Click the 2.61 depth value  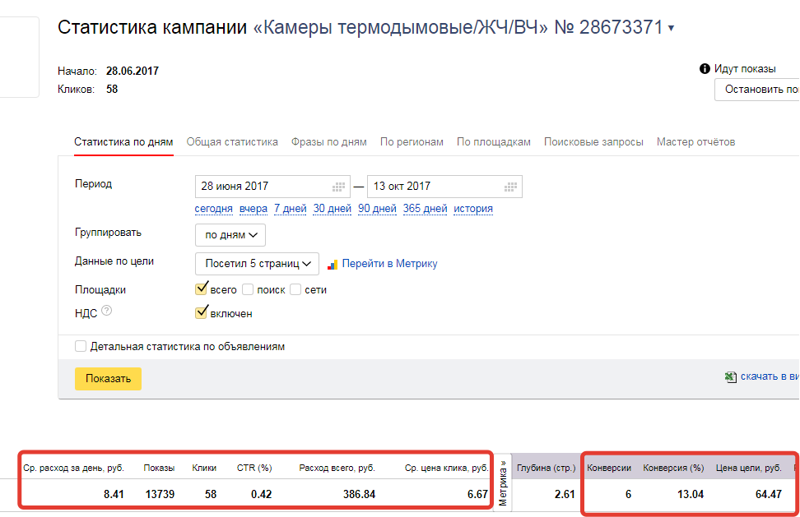coord(565,495)
